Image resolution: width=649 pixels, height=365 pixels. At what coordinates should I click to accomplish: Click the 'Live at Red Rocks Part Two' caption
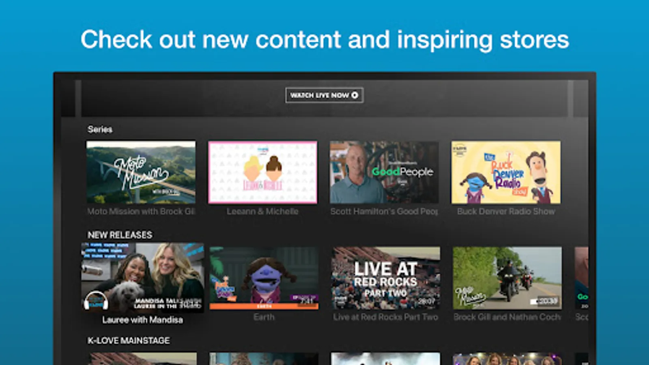tap(386, 317)
